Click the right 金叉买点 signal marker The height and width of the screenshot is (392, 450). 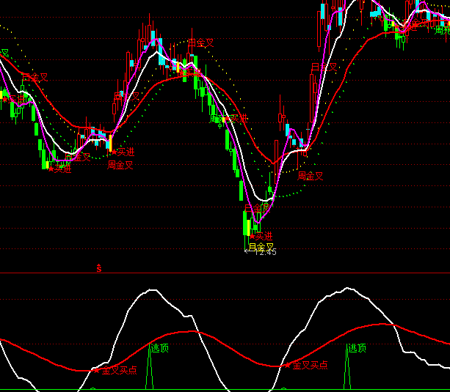click(x=309, y=364)
